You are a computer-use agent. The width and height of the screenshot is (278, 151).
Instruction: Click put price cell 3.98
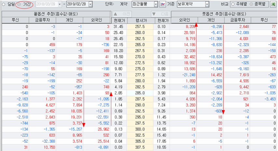[x=161, y=93]
